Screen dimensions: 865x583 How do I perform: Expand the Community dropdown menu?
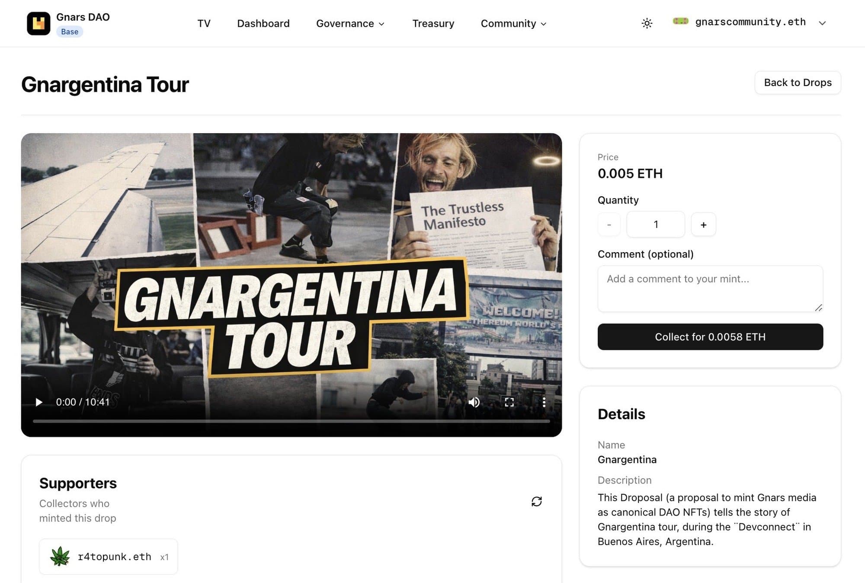[513, 23]
